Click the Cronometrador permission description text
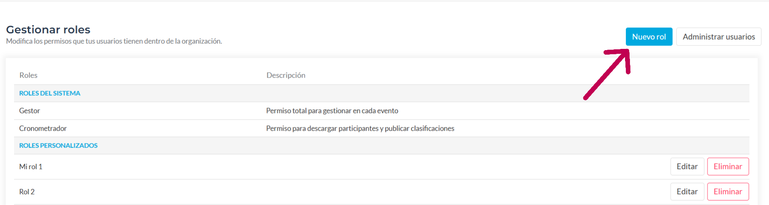The height and width of the screenshot is (205, 769). coord(360,128)
